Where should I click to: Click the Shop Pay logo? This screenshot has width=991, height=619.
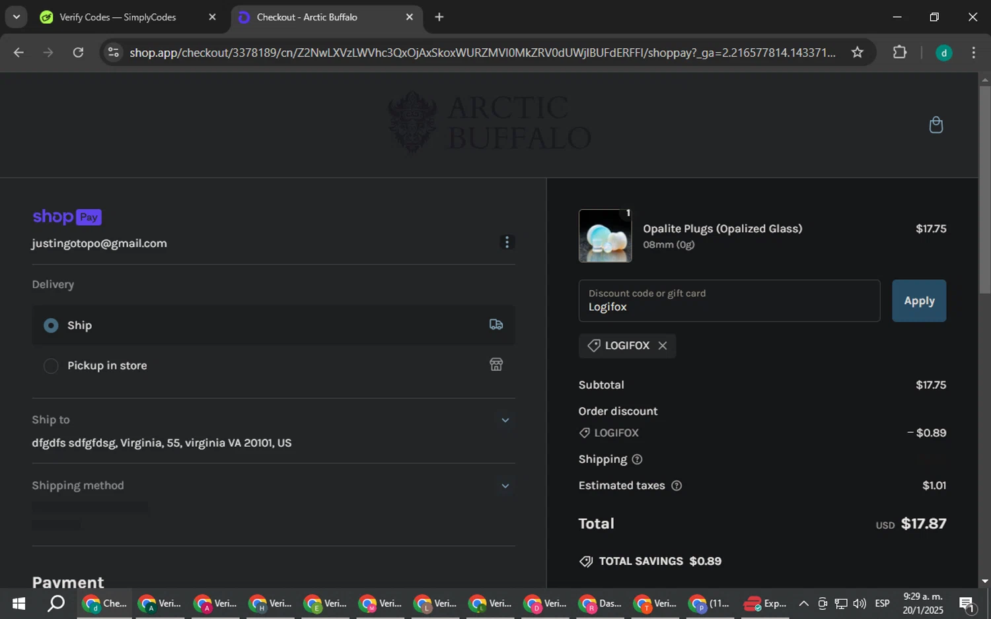67,216
